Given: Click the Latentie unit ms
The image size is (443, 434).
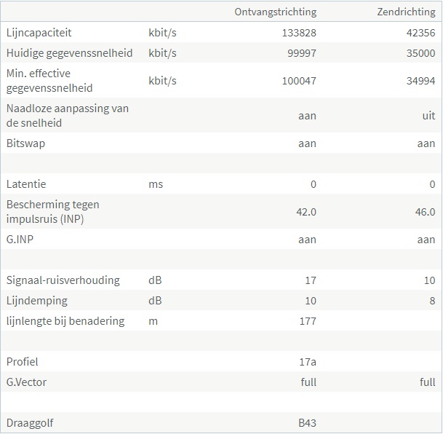Looking at the screenshot, I should tap(156, 184).
